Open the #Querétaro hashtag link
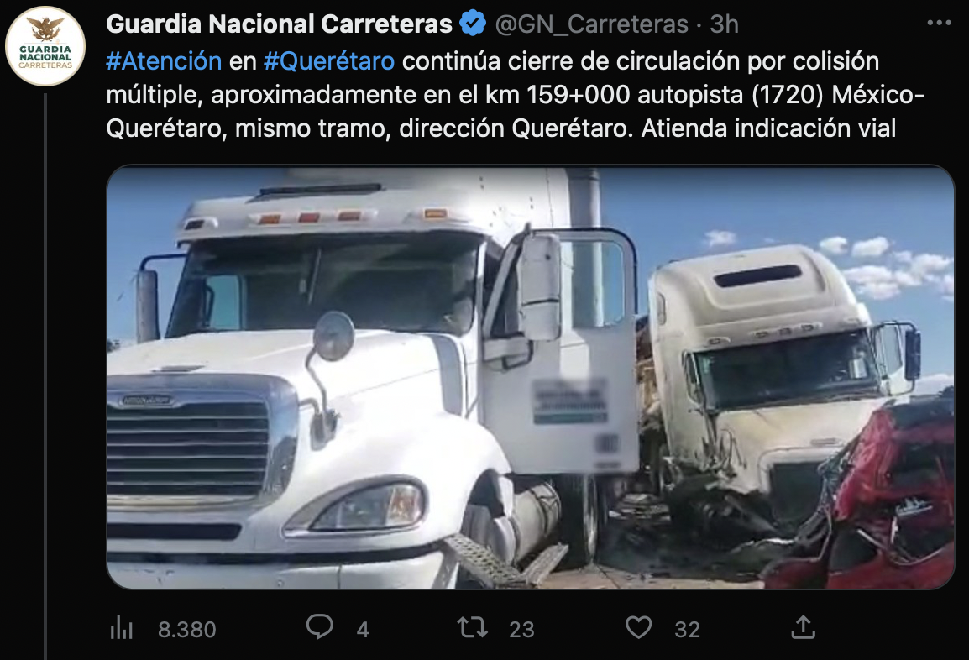Viewport: 969px width, 660px height. click(x=329, y=61)
